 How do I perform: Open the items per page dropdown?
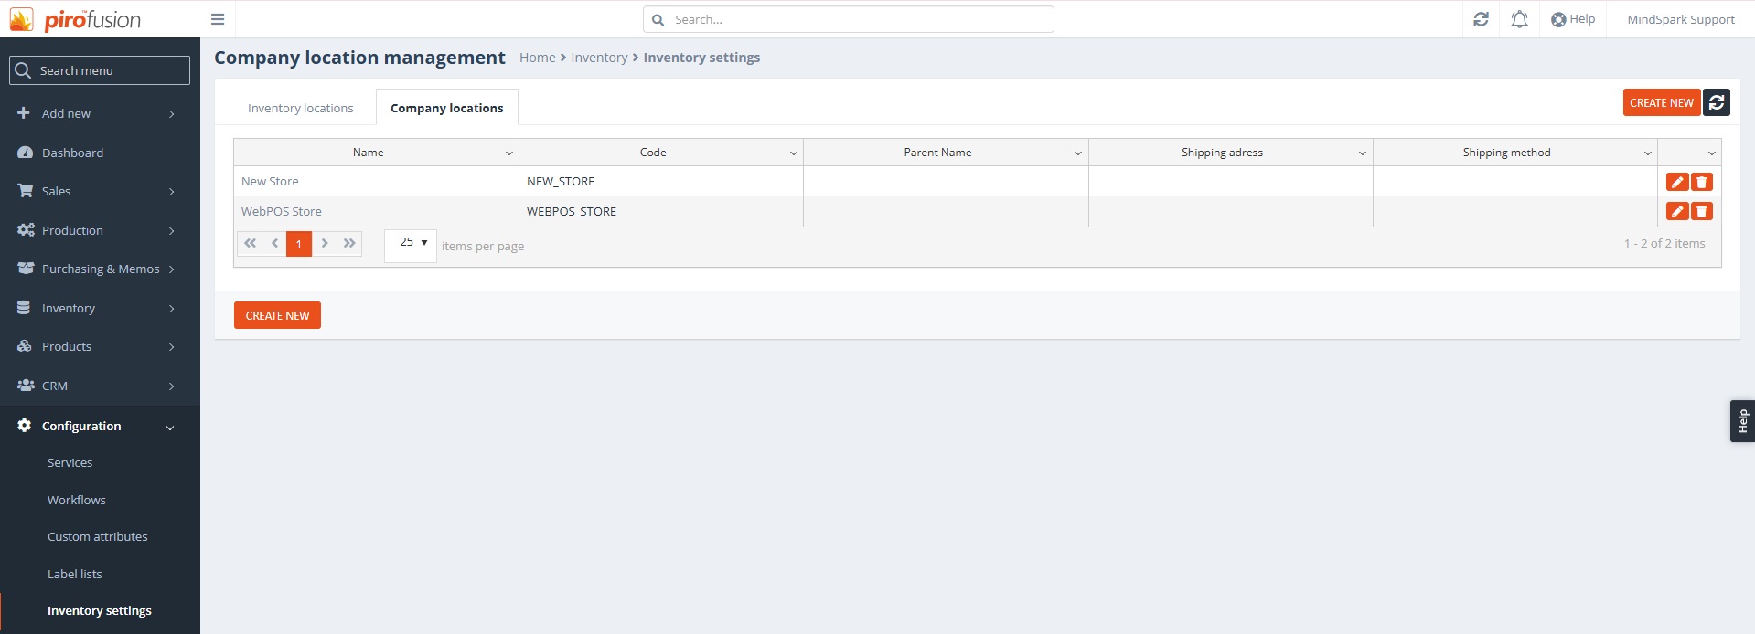point(411,243)
